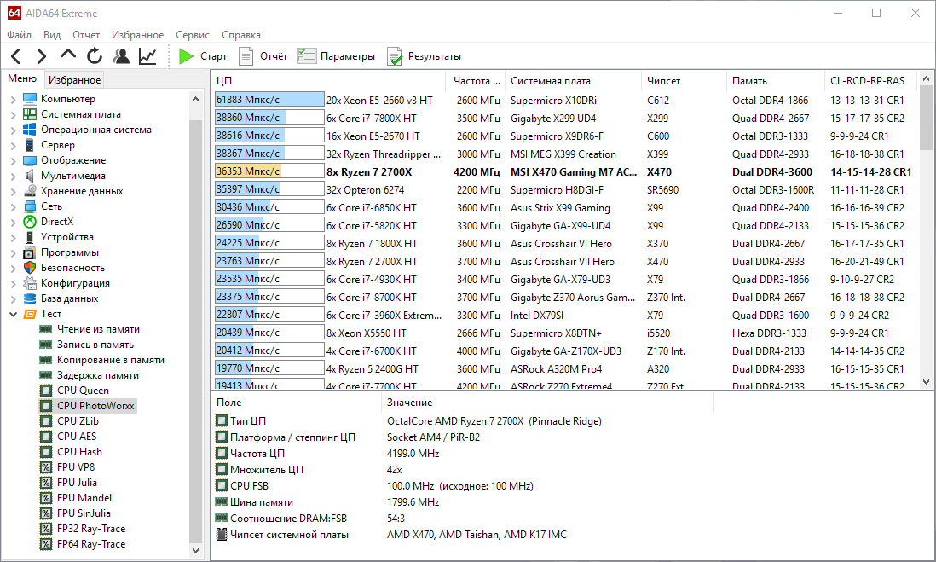The width and height of the screenshot is (936, 562).
Task: Open the Справка menu
Action: click(241, 35)
